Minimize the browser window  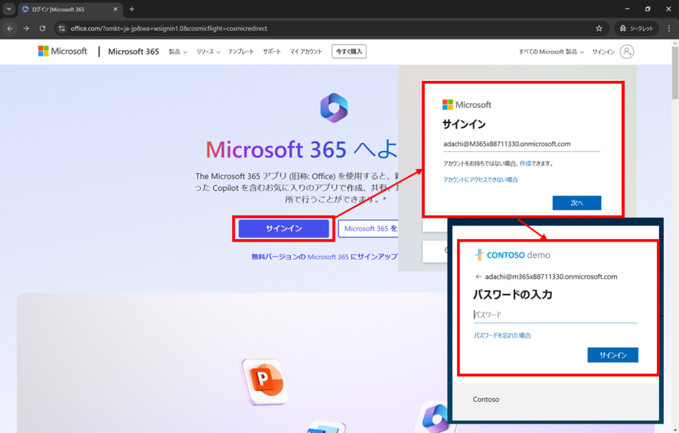(x=627, y=9)
